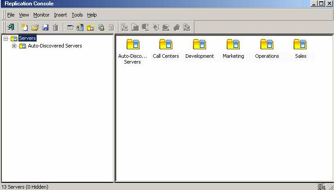Viewport: 334px width, 190px height.
Task: Click the Delete trash can icon
Action: pos(56,28)
